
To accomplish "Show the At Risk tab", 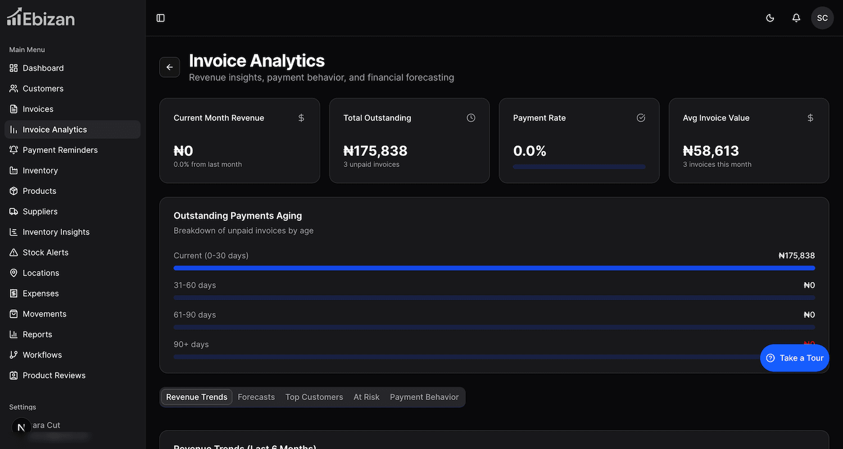I will coord(366,397).
